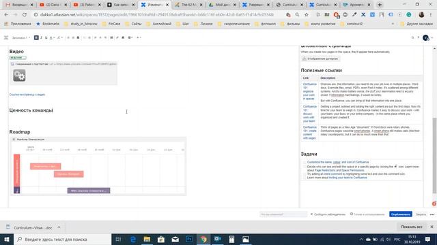The height and width of the screenshot is (245, 437).
Task: Click the insert link icon
Action: click(117, 37)
